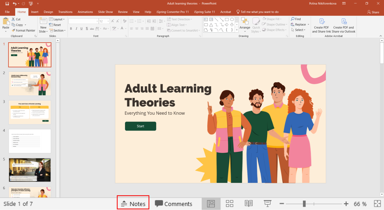384x210 pixels.
Task: Open the Layout dropdown
Action: point(57,19)
